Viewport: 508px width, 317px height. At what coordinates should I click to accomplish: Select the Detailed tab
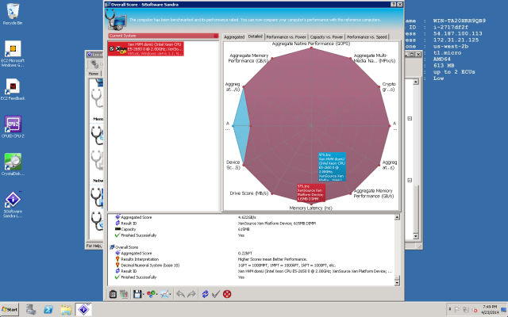tap(256, 36)
